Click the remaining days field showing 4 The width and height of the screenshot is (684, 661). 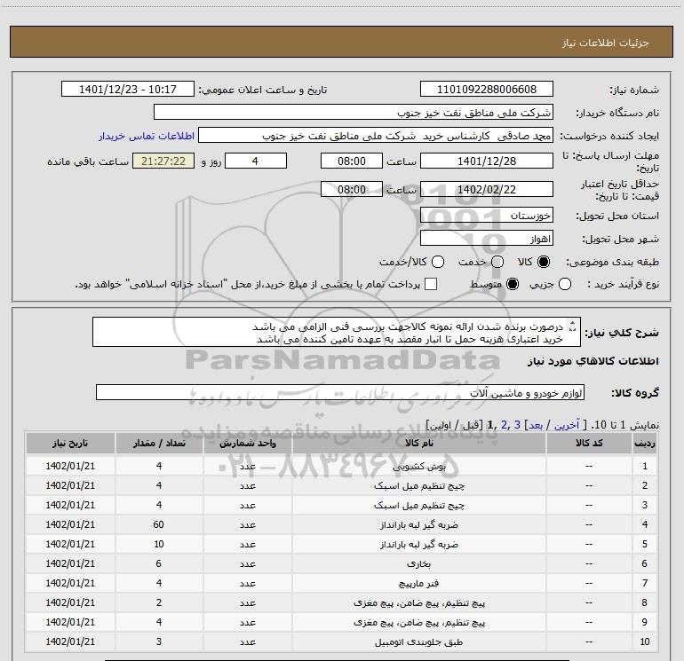coord(256,161)
